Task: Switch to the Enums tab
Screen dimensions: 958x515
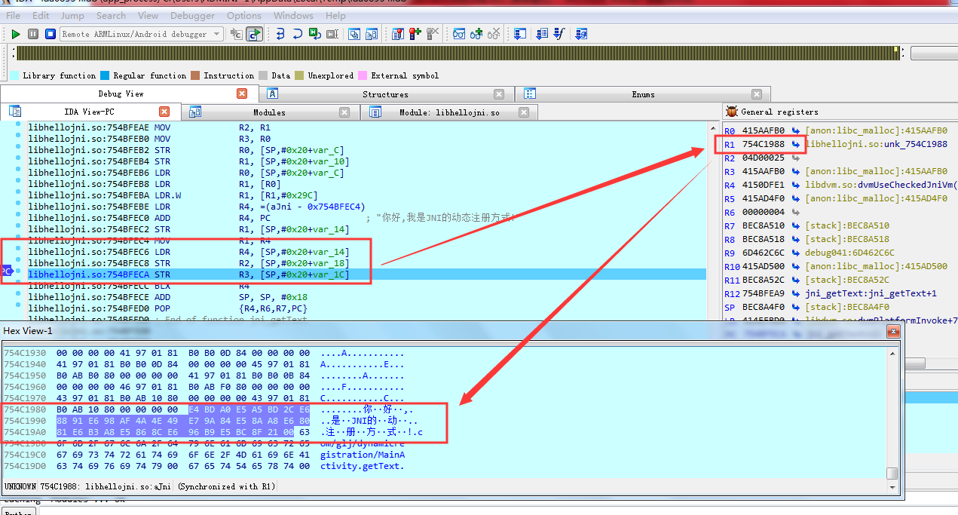Action: point(642,94)
